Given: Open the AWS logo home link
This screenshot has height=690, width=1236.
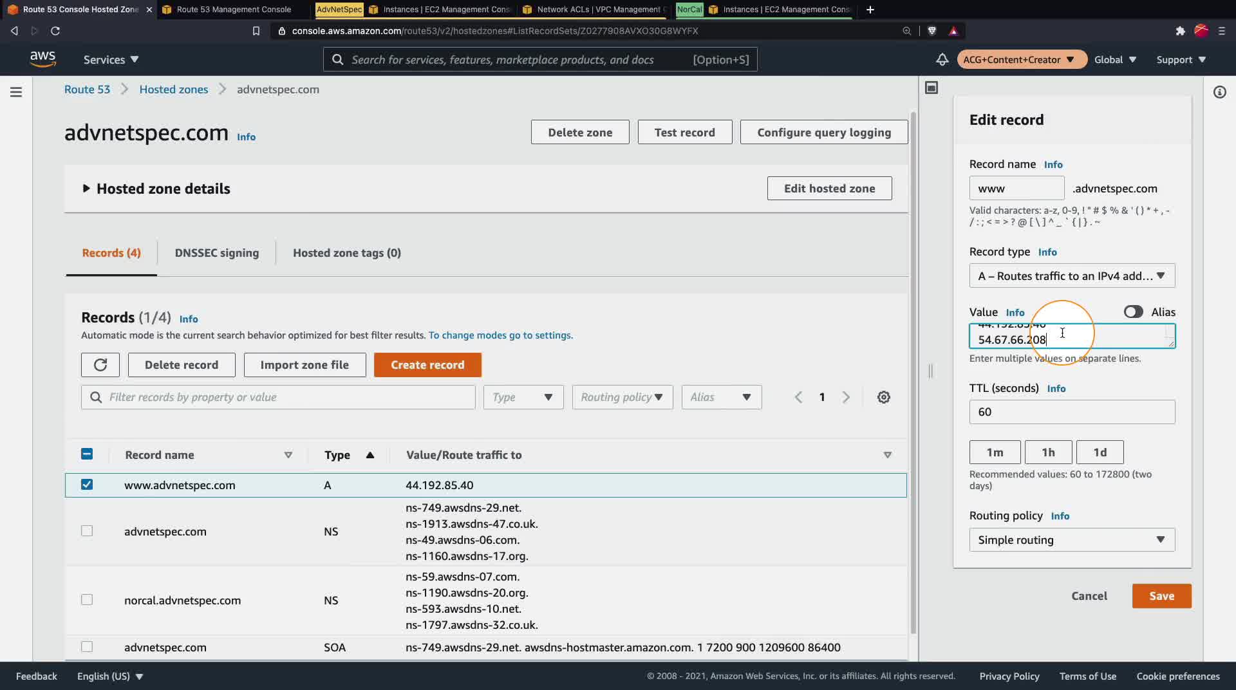Looking at the screenshot, I should pos(42,59).
